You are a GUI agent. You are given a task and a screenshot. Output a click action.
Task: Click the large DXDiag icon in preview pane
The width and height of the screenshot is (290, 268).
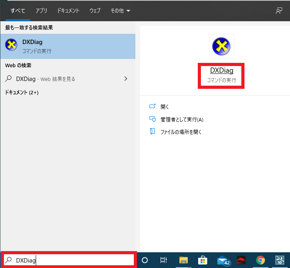[x=221, y=46]
